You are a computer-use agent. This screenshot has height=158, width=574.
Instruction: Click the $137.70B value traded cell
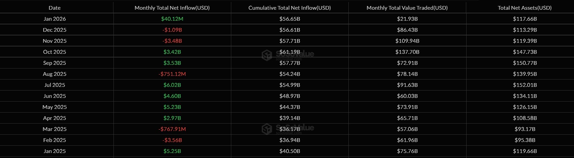tap(407, 52)
